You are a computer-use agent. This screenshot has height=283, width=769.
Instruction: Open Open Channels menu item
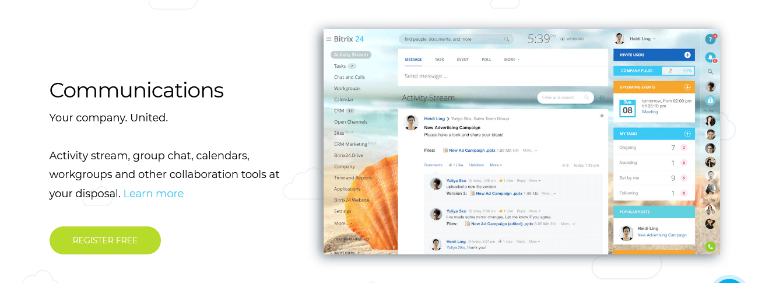point(350,122)
